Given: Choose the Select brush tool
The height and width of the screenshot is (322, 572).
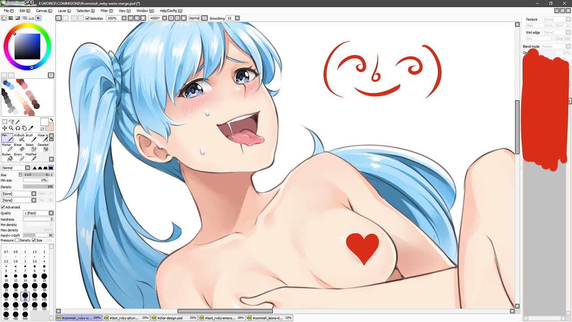Looking at the screenshot, I should tap(31, 148).
